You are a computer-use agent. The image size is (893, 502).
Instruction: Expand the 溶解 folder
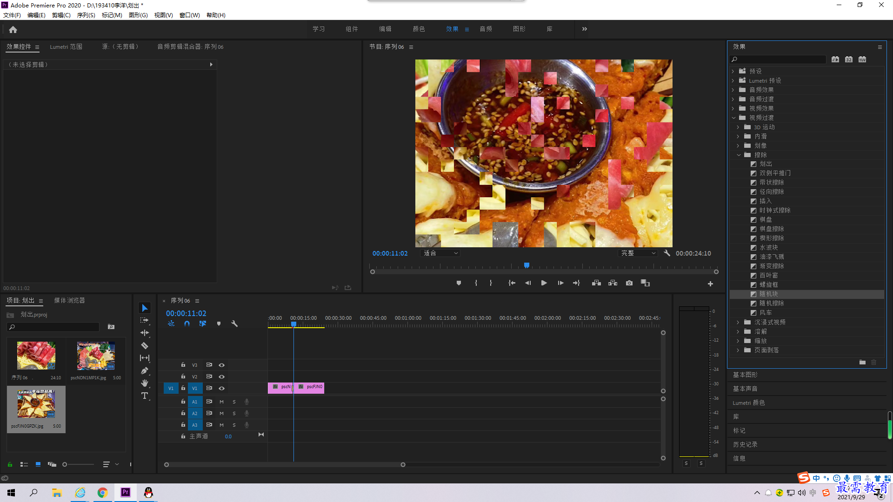[x=738, y=331]
